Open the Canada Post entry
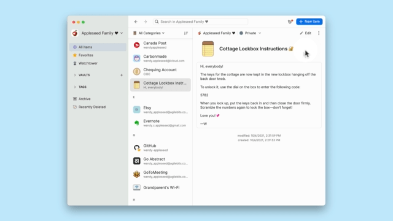Screen dimensions: 393x221 pos(160,45)
